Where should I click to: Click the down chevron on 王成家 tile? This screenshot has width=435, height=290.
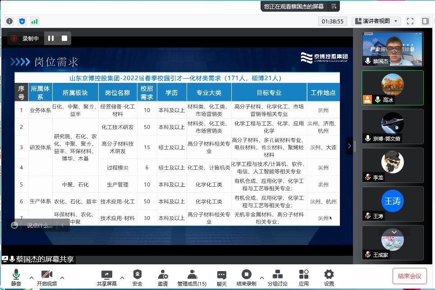coord(394,232)
